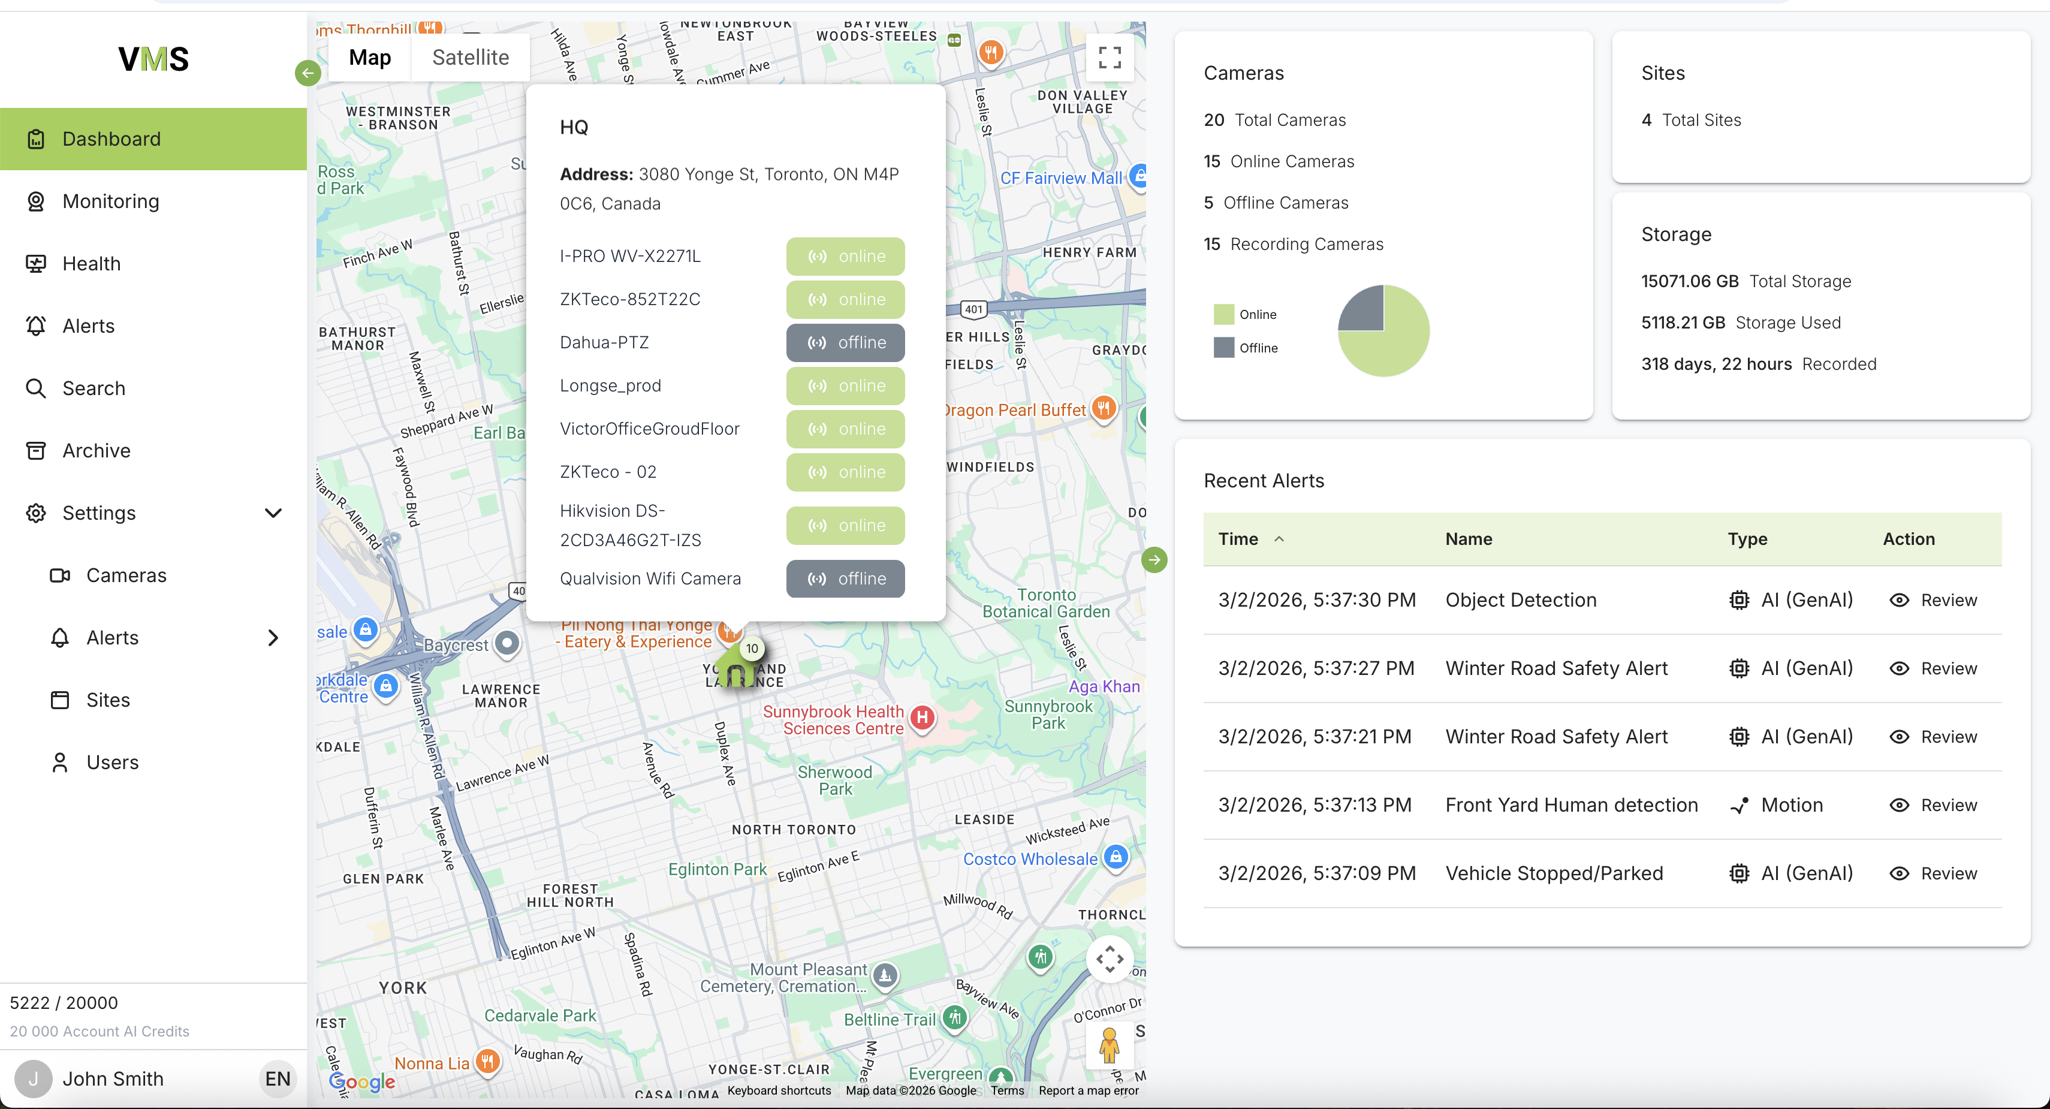Sort alerts by Time column arrow

pyautogui.click(x=1279, y=539)
